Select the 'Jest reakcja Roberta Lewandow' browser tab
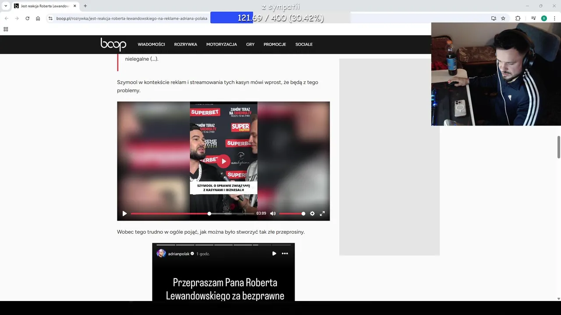Viewport: 561px width, 315px height. click(44, 6)
